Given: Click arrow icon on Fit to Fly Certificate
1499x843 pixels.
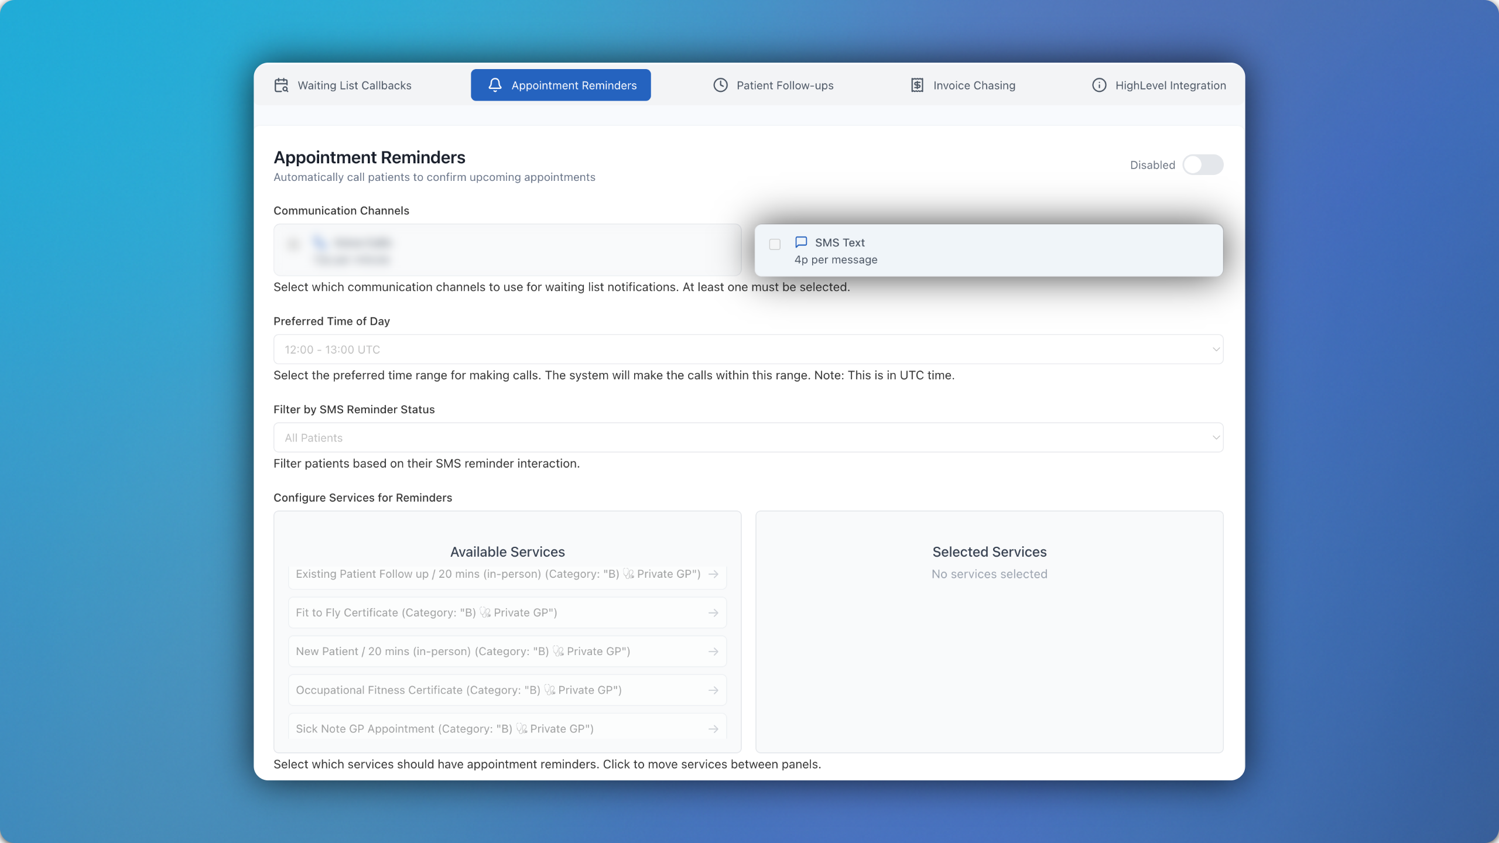Looking at the screenshot, I should click(x=713, y=613).
